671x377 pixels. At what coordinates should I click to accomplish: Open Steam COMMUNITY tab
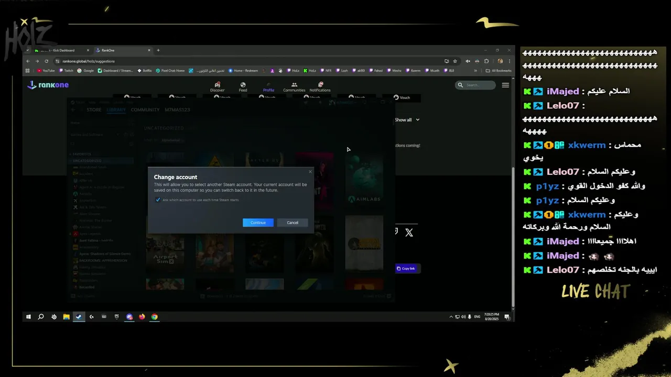click(x=145, y=110)
